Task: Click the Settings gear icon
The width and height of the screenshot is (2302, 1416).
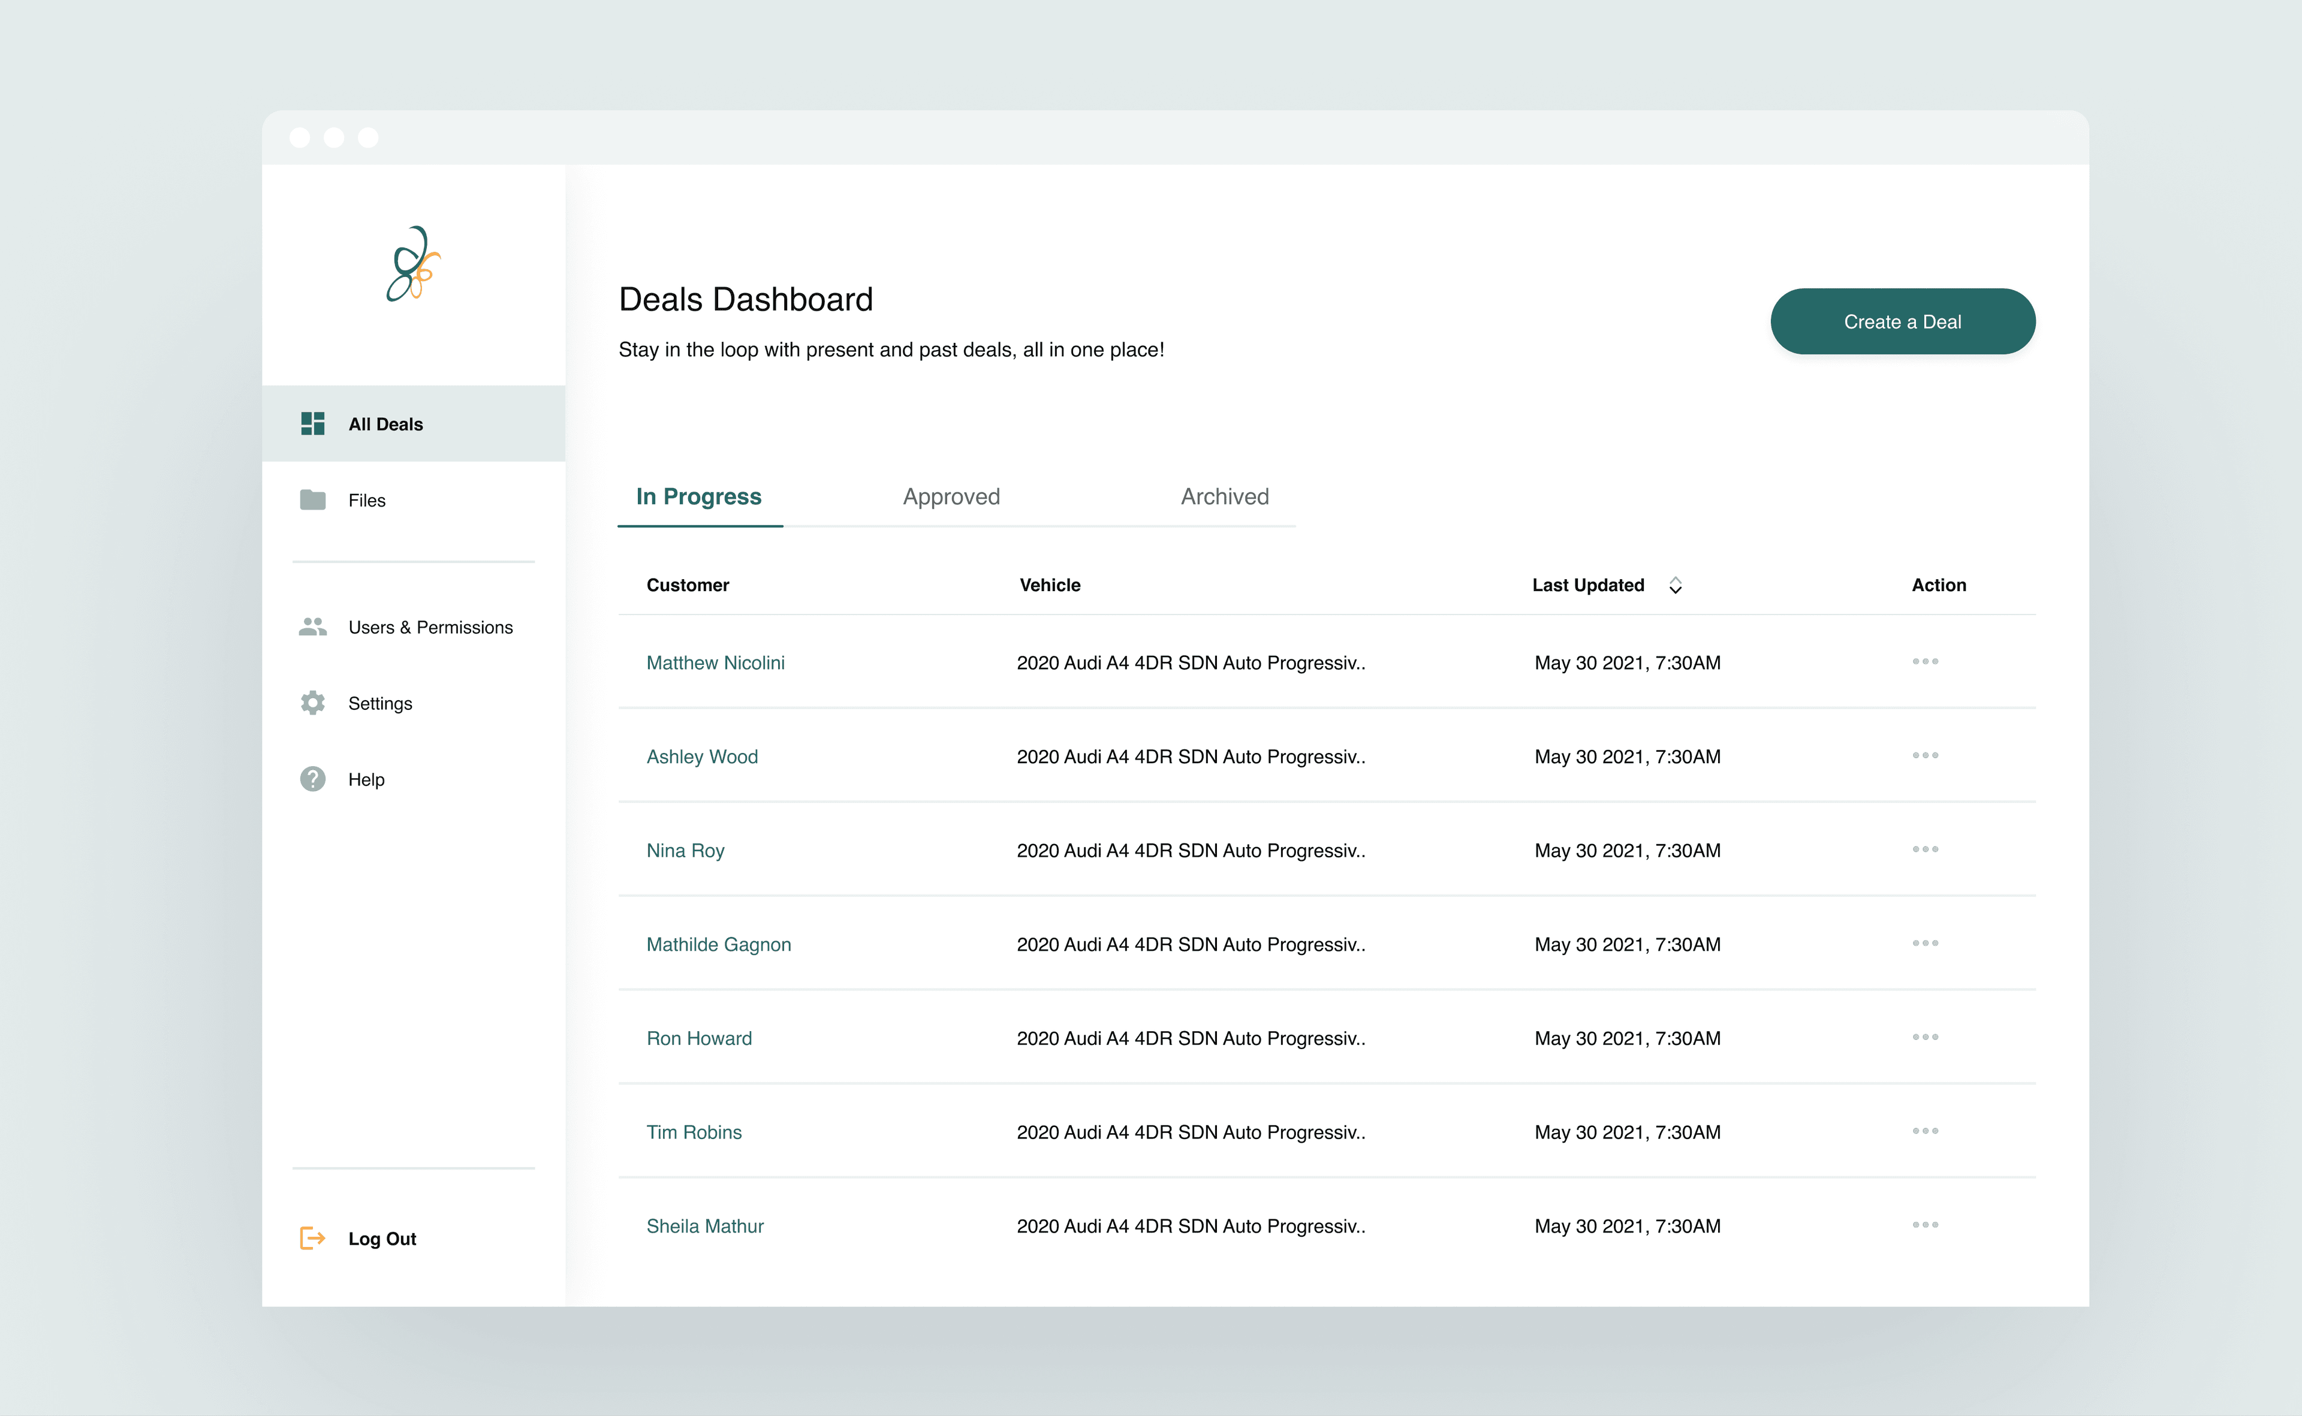Action: (x=313, y=703)
